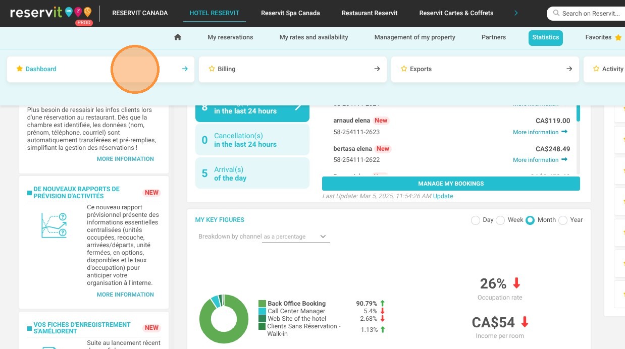Open Billing using its arrow icon
The height and width of the screenshot is (349, 625).
coord(377,69)
